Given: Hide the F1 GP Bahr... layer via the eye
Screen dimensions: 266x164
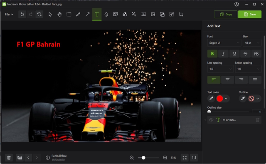Looking at the screenshot, I should (211, 120).
